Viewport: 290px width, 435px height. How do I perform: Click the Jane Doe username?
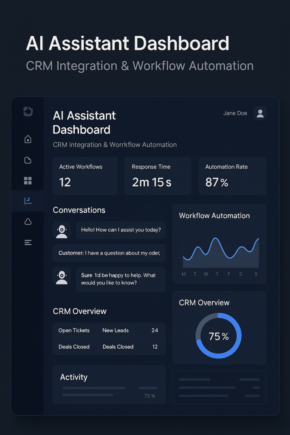click(x=235, y=113)
